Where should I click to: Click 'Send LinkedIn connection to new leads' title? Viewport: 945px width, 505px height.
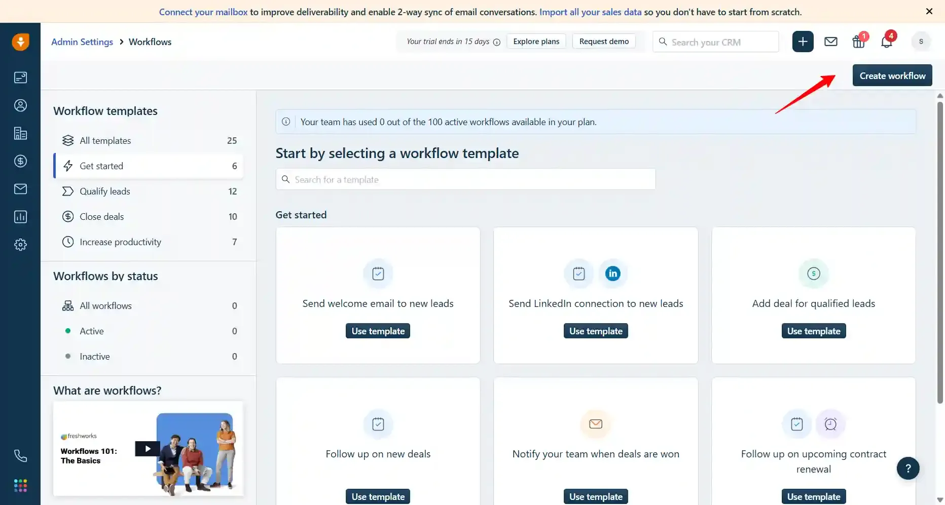pyautogui.click(x=596, y=303)
